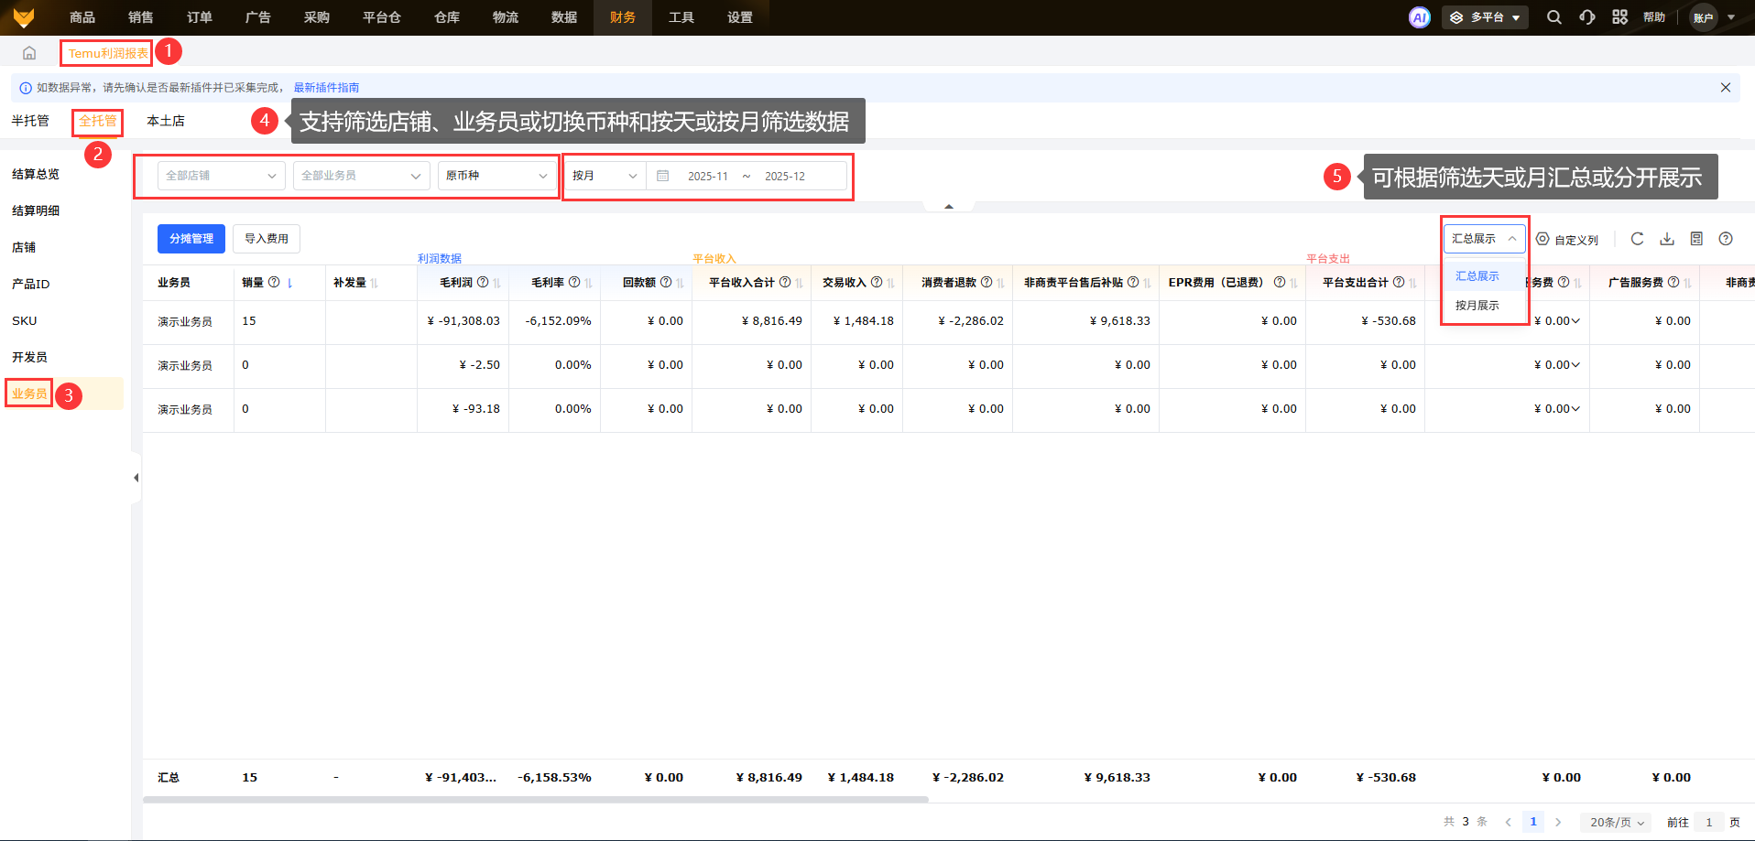Refresh the report table data
This screenshot has height=841, width=1755.
click(x=1637, y=239)
